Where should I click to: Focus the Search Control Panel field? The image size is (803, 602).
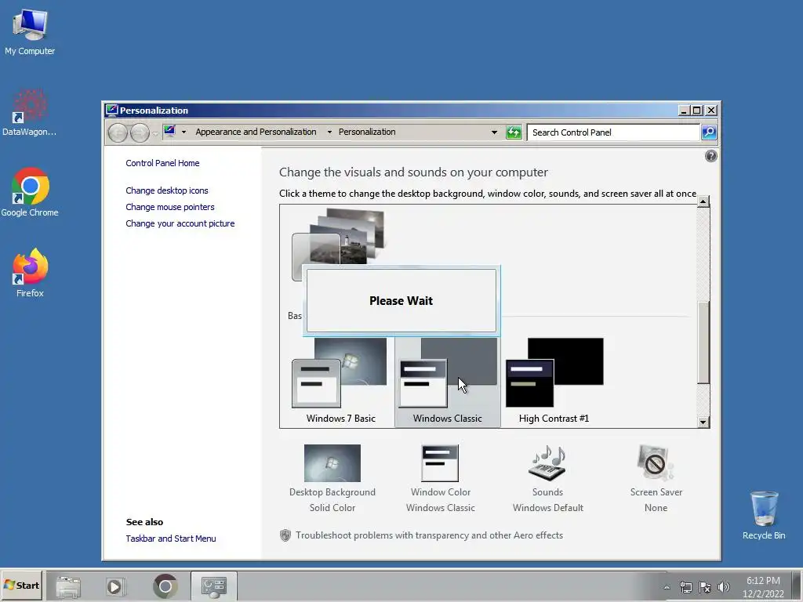click(613, 132)
